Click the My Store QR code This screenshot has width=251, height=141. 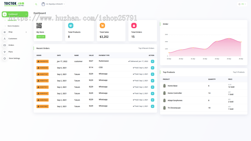tap(39, 26)
